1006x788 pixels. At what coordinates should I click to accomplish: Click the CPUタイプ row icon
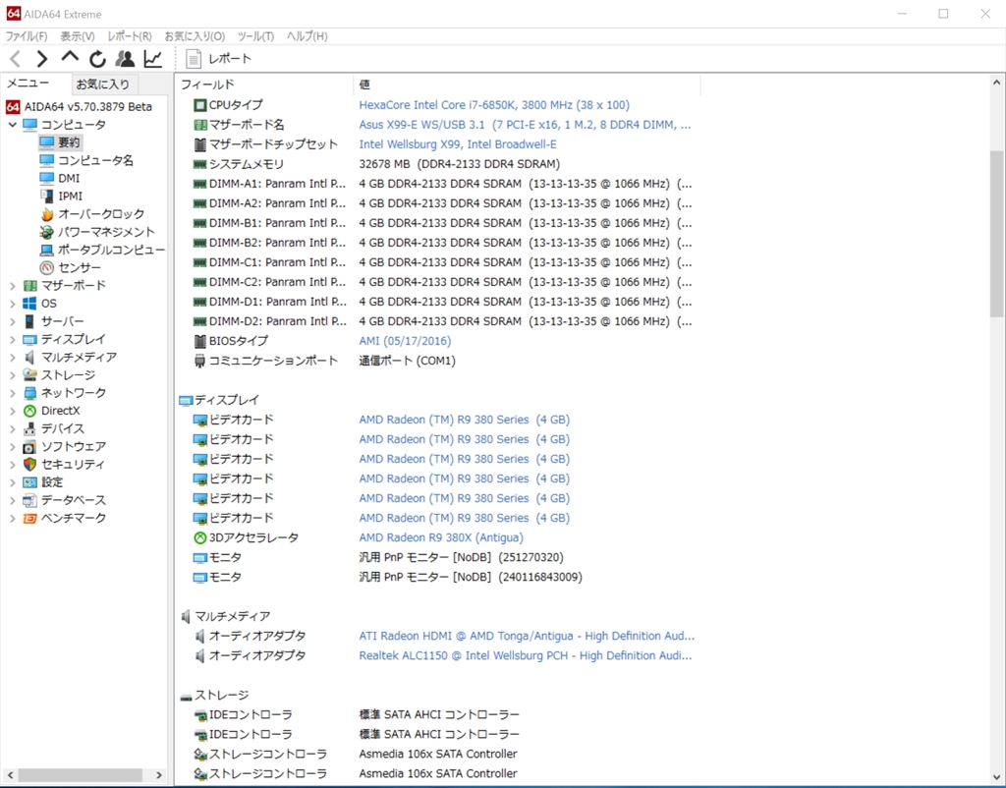(200, 104)
